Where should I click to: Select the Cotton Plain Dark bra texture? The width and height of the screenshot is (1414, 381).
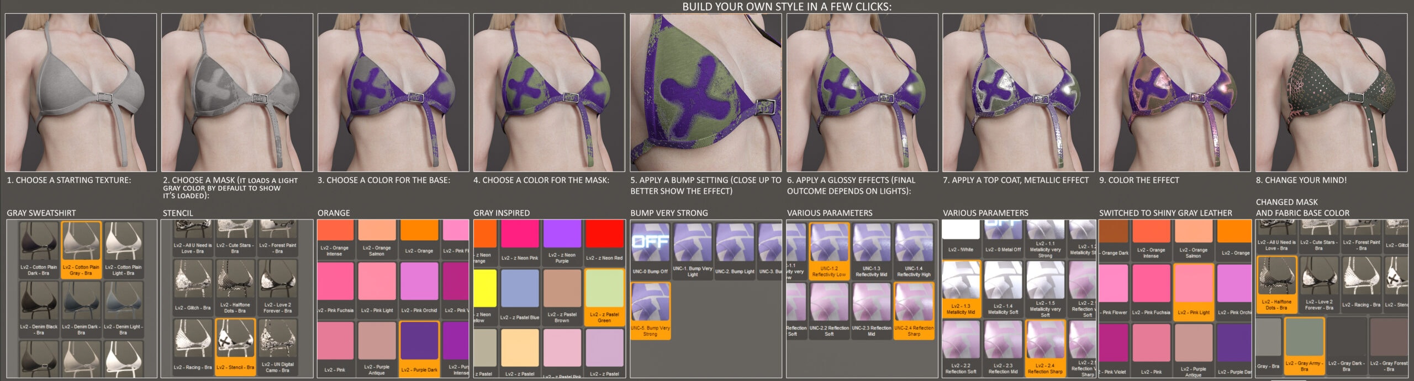coord(39,249)
